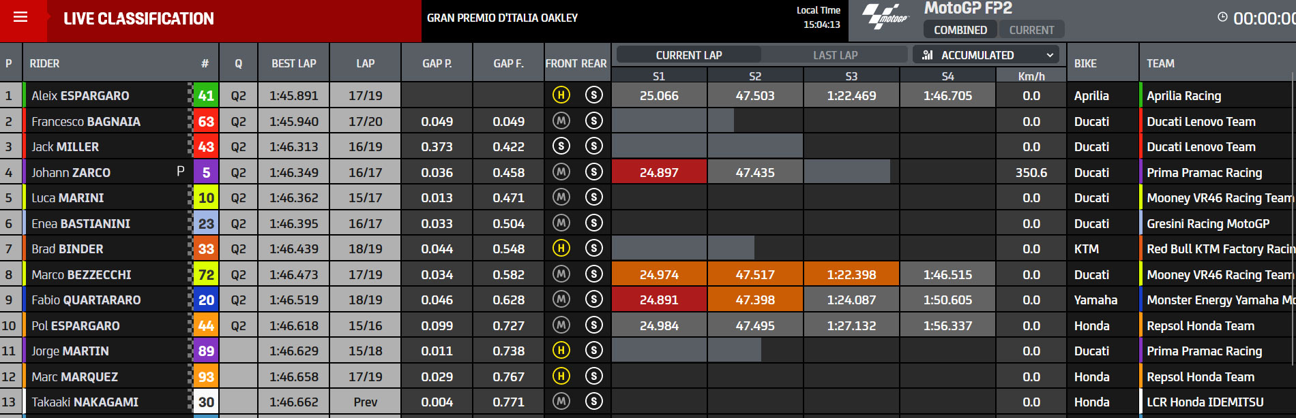
Task: Click the MotoGP logo
Action: [x=885, y=16]
